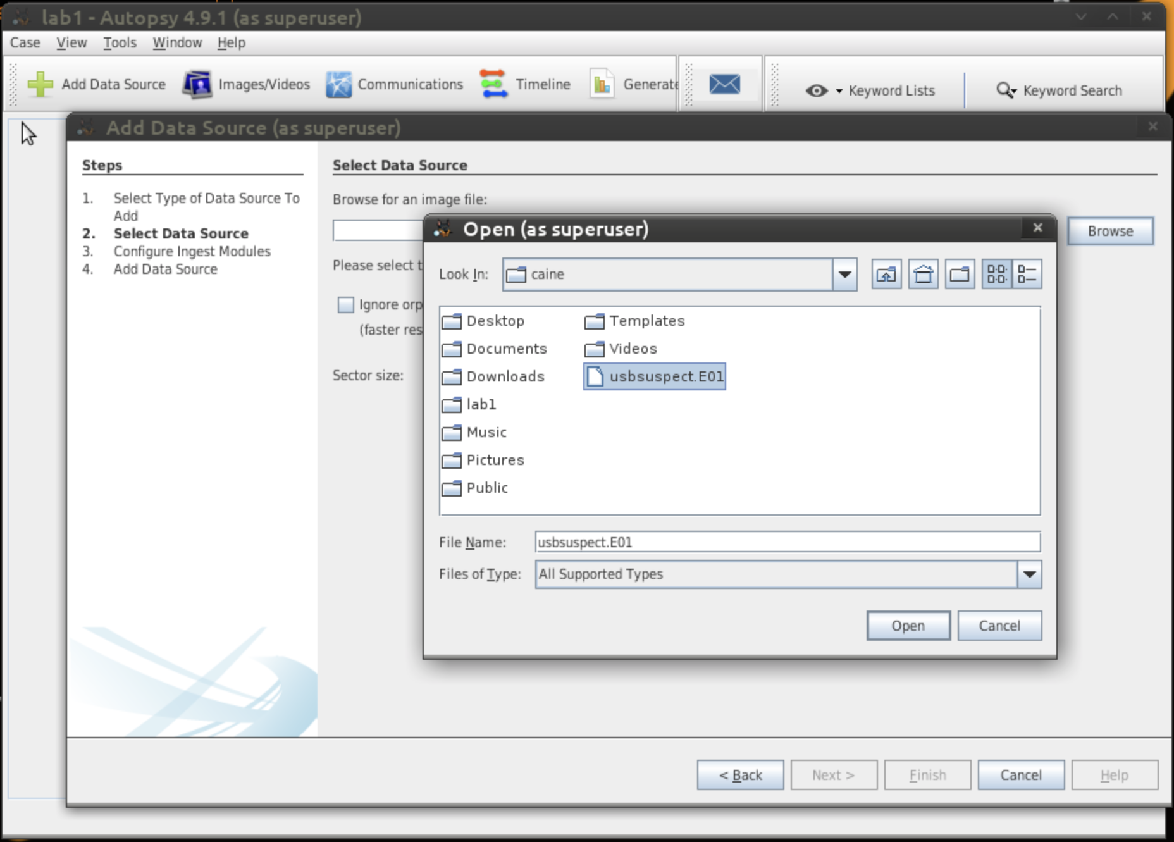Select the Music folder
The image size is (1174, 842).
tap(474, 432)
